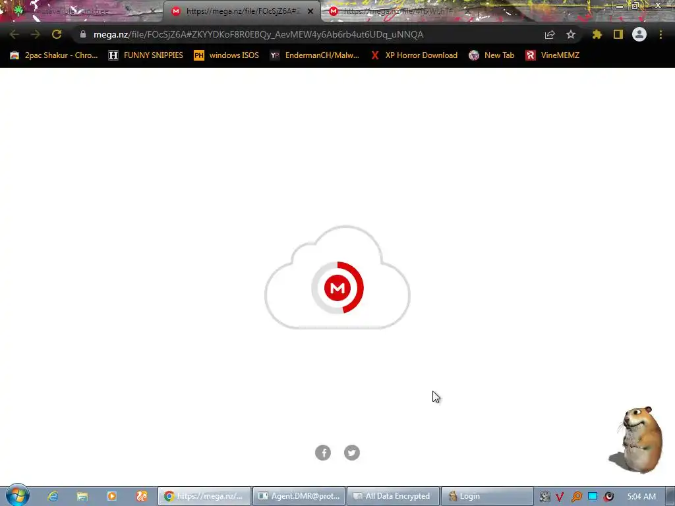675x506 pixels.
Task: Reload the mega.nz page
Action: 57,34
